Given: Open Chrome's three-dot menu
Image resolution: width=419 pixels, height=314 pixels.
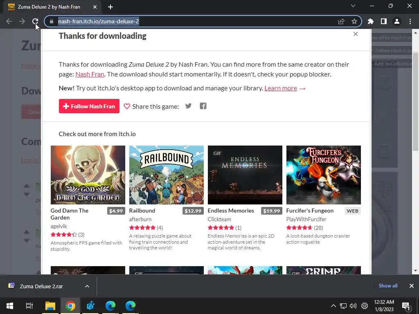Looking at the screenshot, I should point(410,21).
